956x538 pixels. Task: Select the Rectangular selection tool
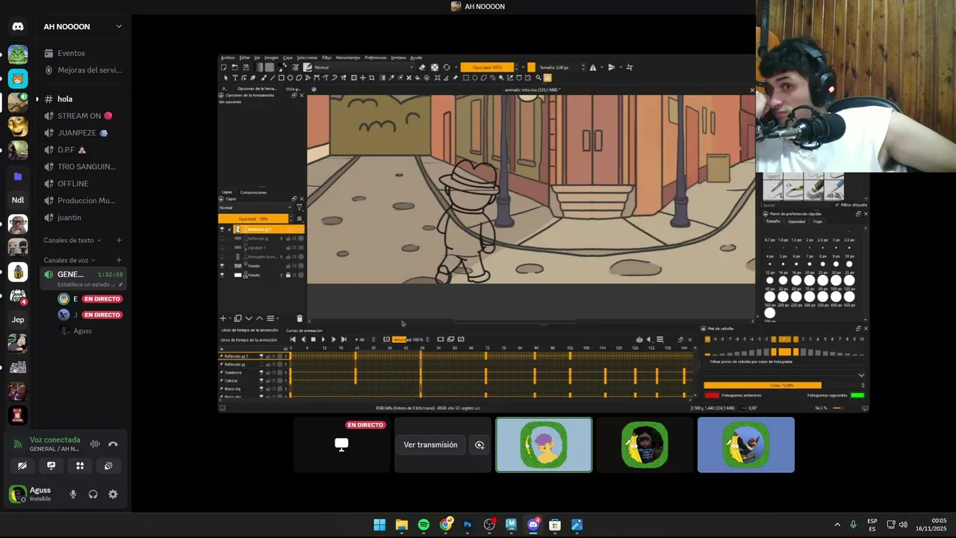pyautogui.click(x=465, y=78)
